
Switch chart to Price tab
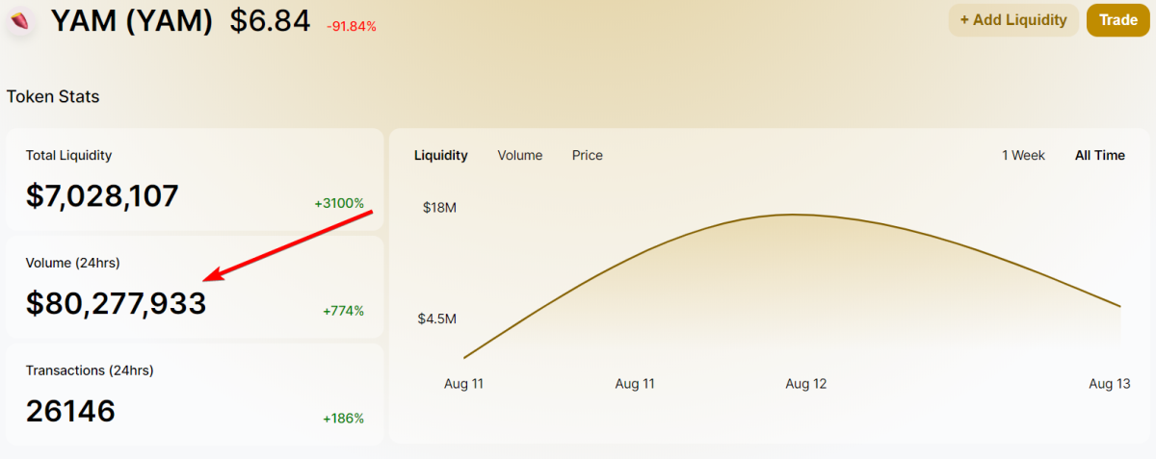(x=588, y=155)
